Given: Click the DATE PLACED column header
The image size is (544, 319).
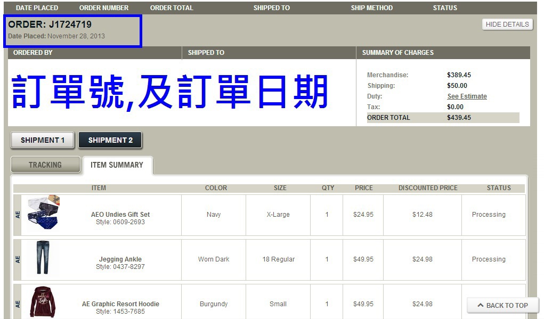Looking at the screenshot, I should click(37, 7).
